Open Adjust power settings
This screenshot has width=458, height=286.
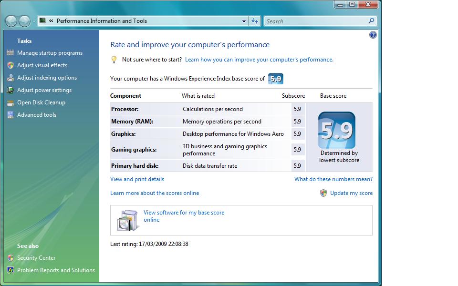coord(44,90)
